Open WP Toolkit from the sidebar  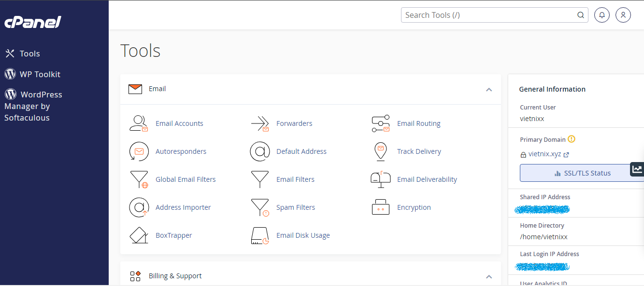pyautogui.click(x=40, y=74)
